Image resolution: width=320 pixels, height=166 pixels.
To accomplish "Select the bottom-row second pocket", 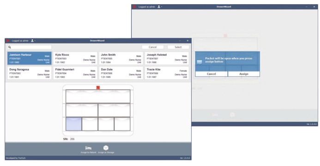I will click(90, 124).
